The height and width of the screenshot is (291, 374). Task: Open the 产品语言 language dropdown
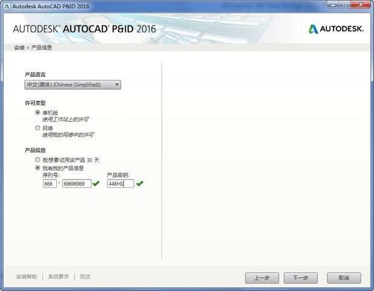tap(73, 85)
